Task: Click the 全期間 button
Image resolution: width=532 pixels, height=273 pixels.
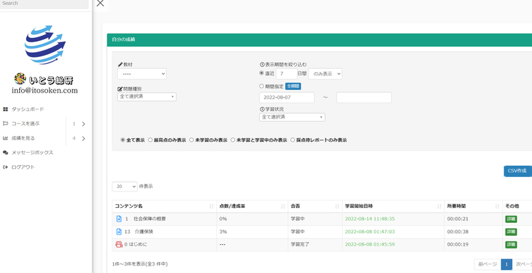Action: pos(293,86)
